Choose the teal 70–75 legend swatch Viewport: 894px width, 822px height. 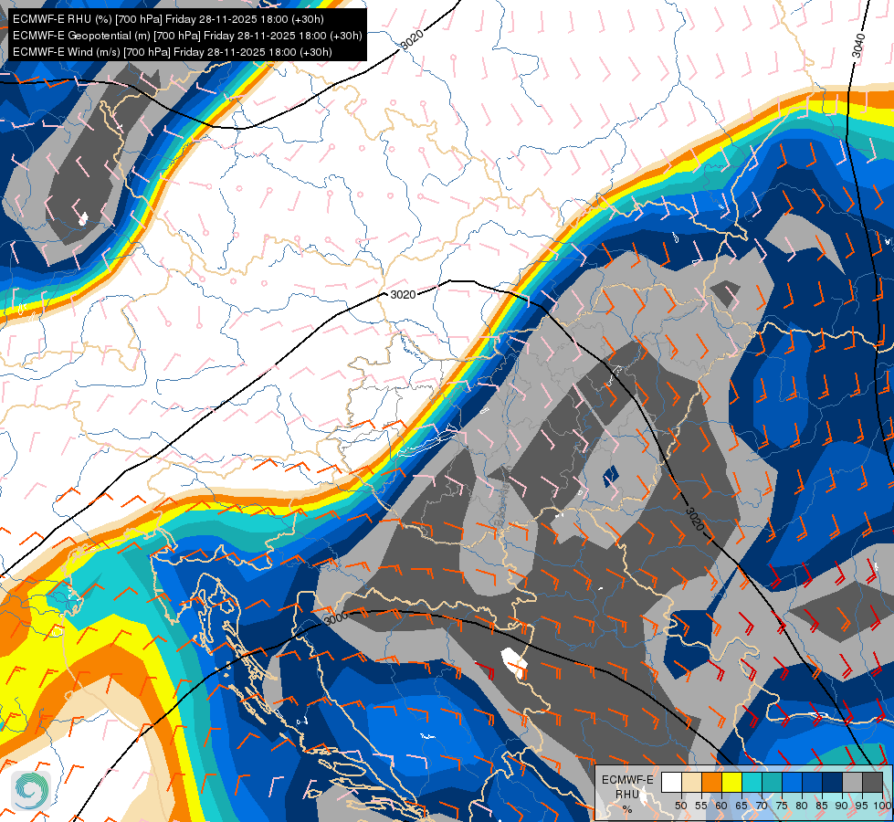click(x=772, y=782)
